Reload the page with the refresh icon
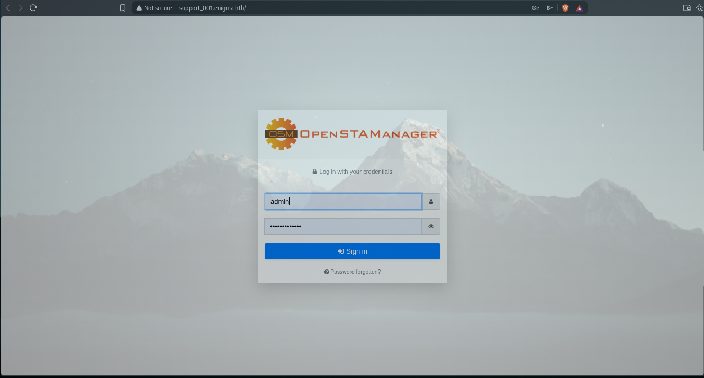This screenshot has width=704, height=378. click(x=33, y=8)
